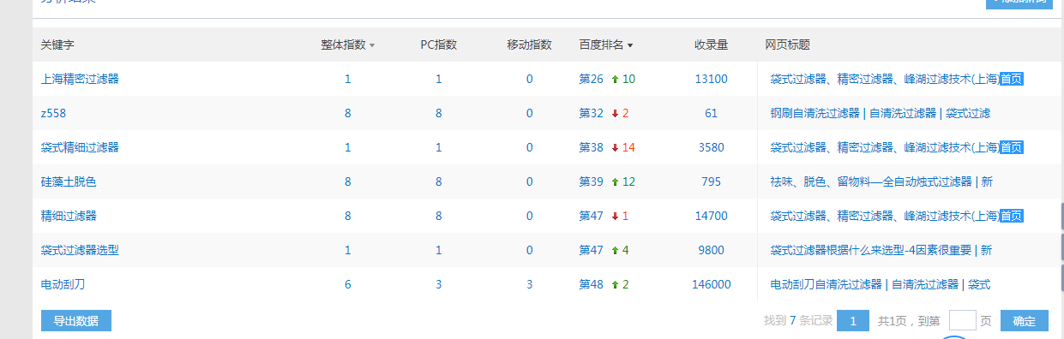1064x339 pixels.
Task: Click red down arrow in 精细过滤器 row
Action: pos(615,216)
